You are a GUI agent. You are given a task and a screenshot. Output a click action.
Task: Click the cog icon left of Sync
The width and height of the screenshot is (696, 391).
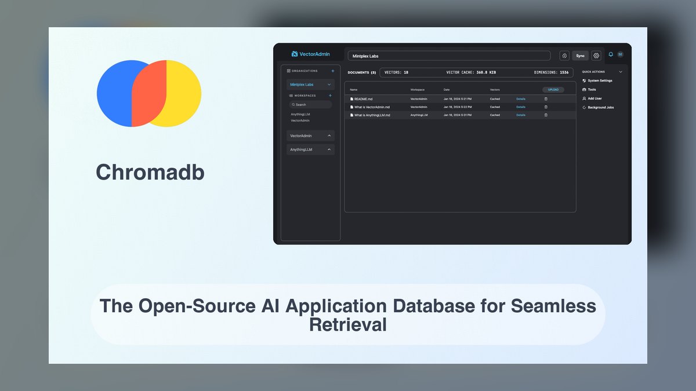pyautogui.click(x=564, y=56)
